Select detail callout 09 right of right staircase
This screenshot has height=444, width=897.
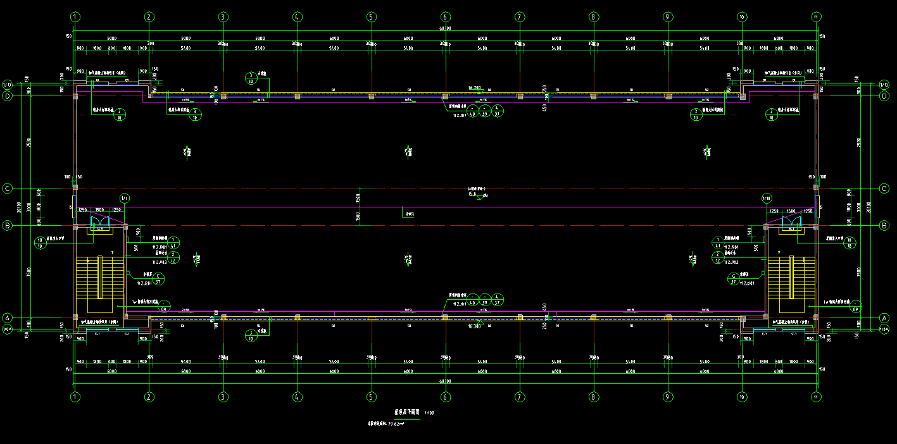click(855, 305)
